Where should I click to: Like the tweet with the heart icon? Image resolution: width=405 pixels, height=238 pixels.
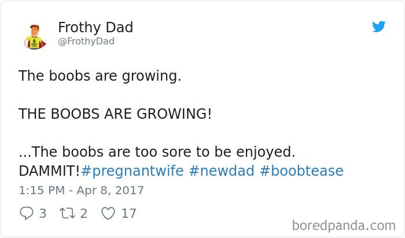point(108,213)
